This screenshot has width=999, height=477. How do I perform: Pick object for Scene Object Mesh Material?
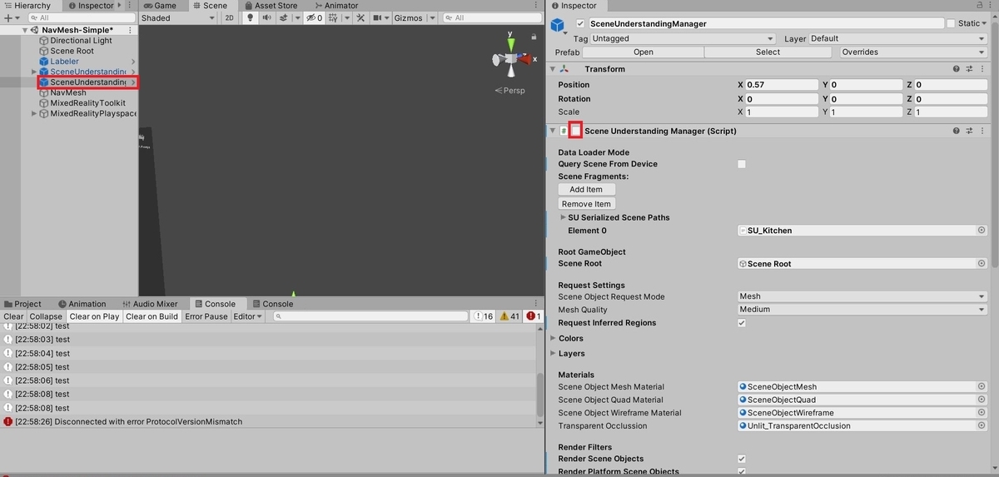pos(982,387)
